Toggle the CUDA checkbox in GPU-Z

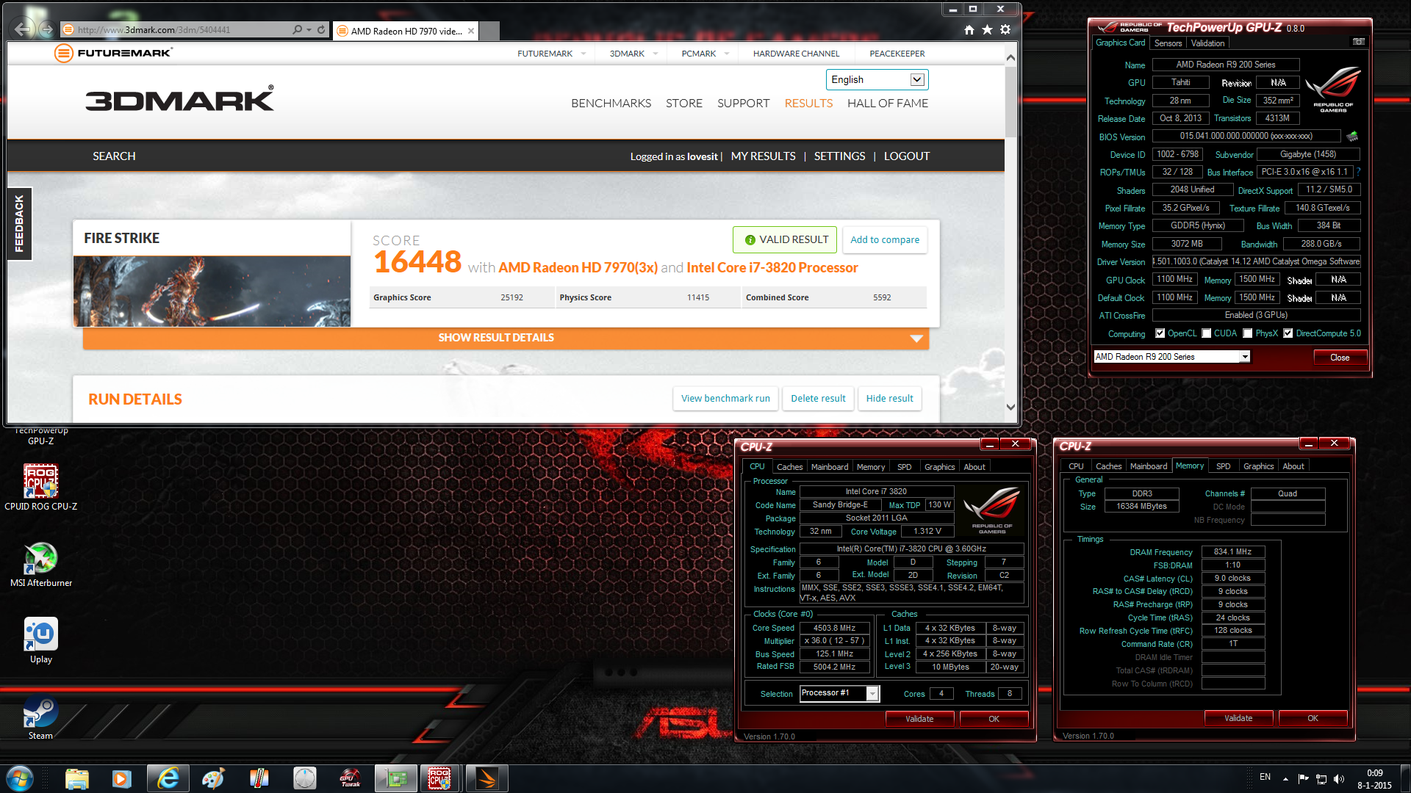click(x=1206, y=333)
